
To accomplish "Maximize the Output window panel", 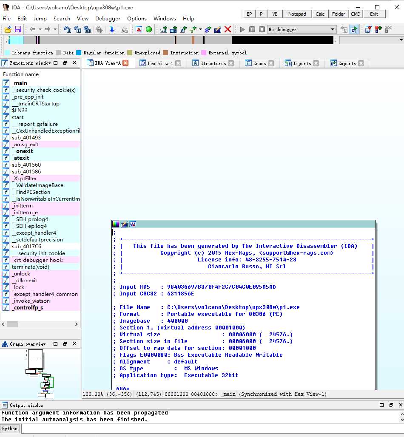I will click(382, 405).
